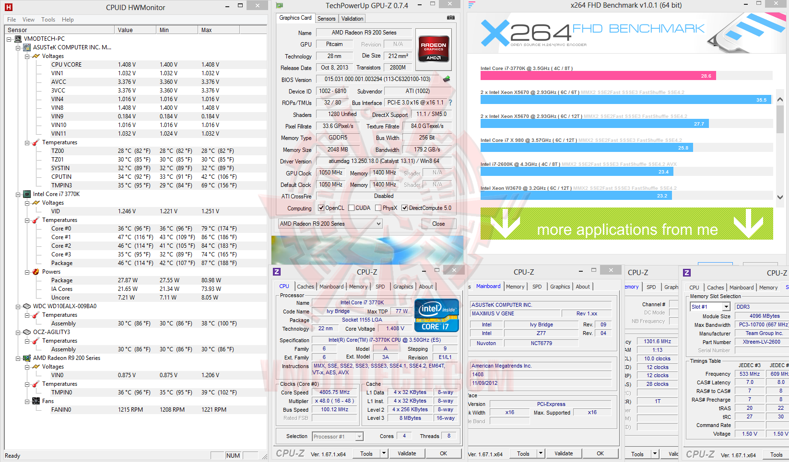Toggle the OpenCL checkbox in GPU-Z
This screenshot has width=789, height=462.
[321, 208]
